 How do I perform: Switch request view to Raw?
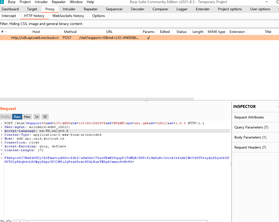point(17,117)
